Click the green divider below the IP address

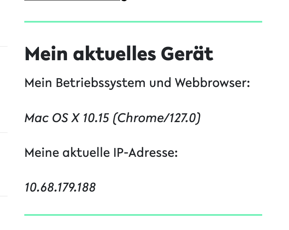(143, 215)
